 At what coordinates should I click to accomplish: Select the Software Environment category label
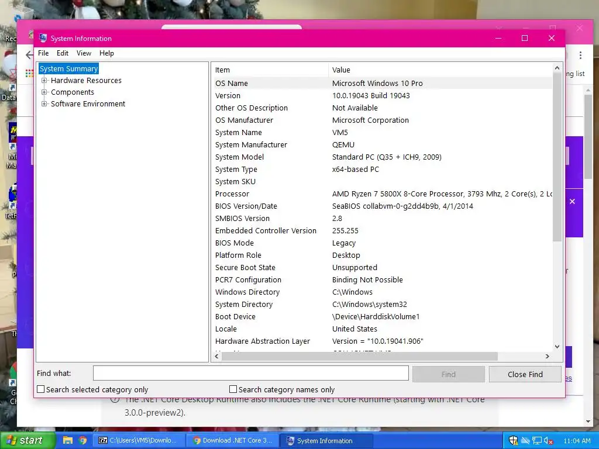(x=88, y=104)
